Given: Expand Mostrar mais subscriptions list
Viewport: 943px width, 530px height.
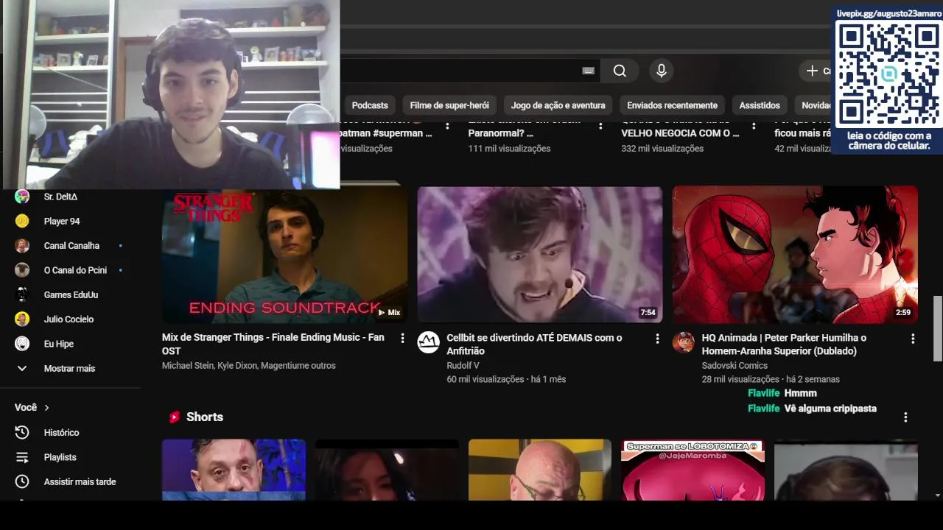Looking at the screenshot, I should coord(70,368).
